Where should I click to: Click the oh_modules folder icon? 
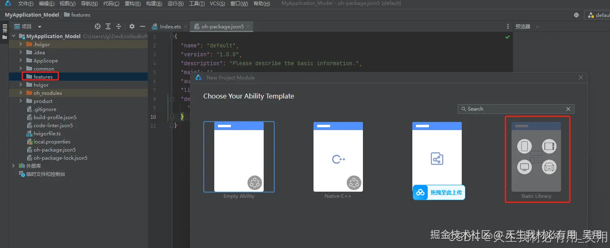tap(29, 93)
